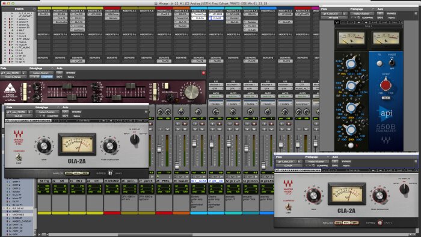Click Compare button in Trident plugin window
This screenshot has width=421, height=237.
[47, 77]
